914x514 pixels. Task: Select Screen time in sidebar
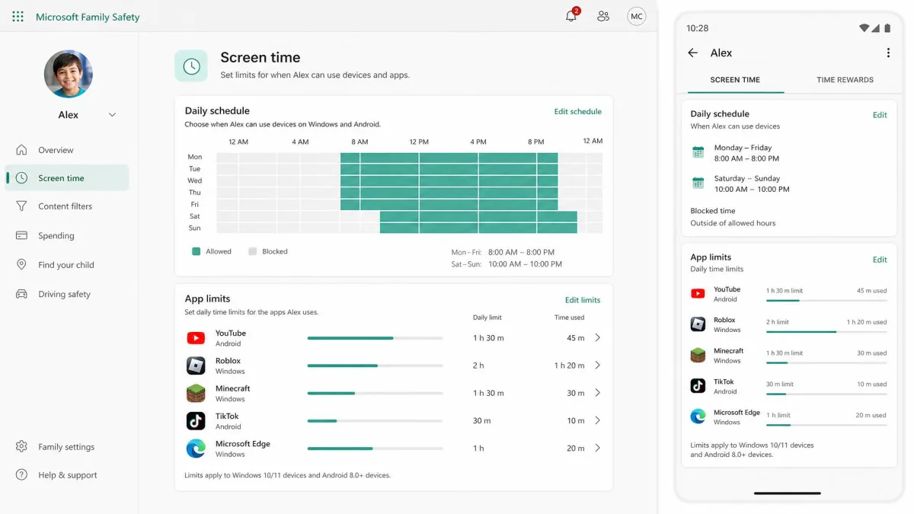pos(67,178)
